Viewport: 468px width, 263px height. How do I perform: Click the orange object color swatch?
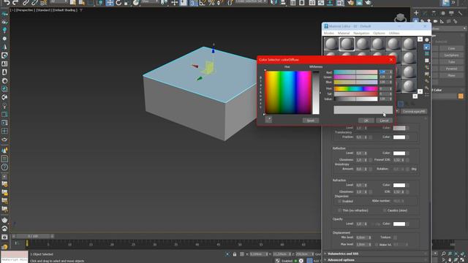(x=461, y=96)
